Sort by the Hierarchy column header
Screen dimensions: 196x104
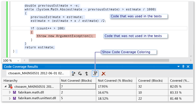click(x=31, y=80)
